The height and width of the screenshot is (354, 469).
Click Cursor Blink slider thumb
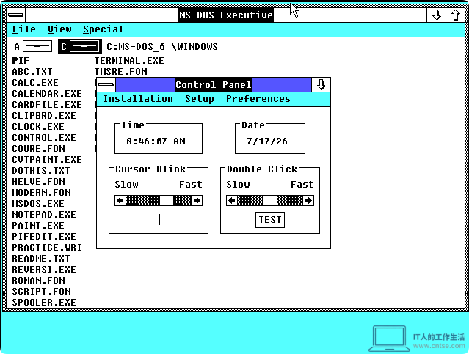[167, 200]
